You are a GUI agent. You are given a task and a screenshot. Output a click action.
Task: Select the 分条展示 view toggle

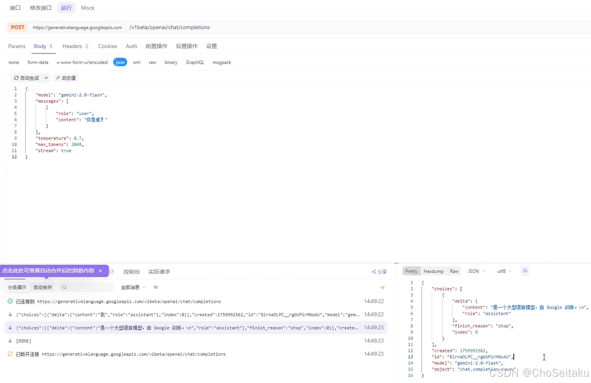18,287
